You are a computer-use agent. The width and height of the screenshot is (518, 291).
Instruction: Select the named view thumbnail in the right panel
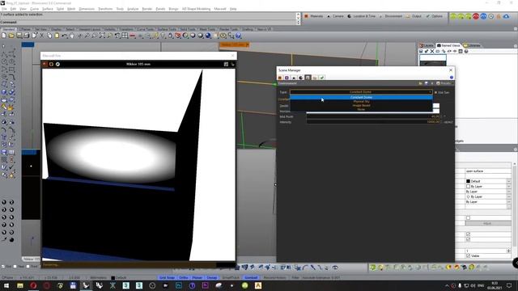[x=433, y=61]
